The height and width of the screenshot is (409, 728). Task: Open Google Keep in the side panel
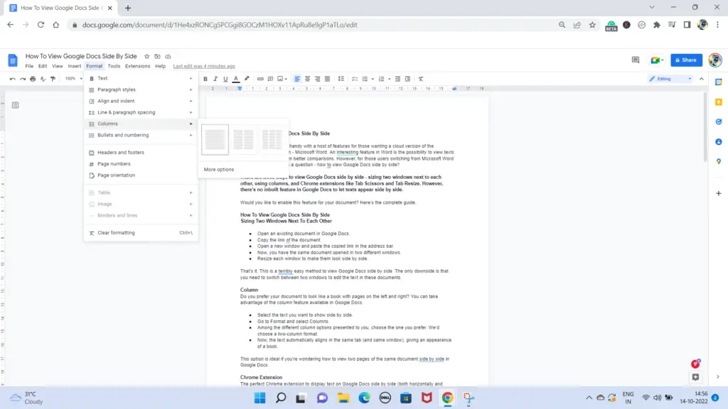(x=719, y=102)
